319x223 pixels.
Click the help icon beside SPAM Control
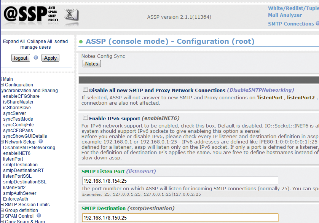(40, 216)
